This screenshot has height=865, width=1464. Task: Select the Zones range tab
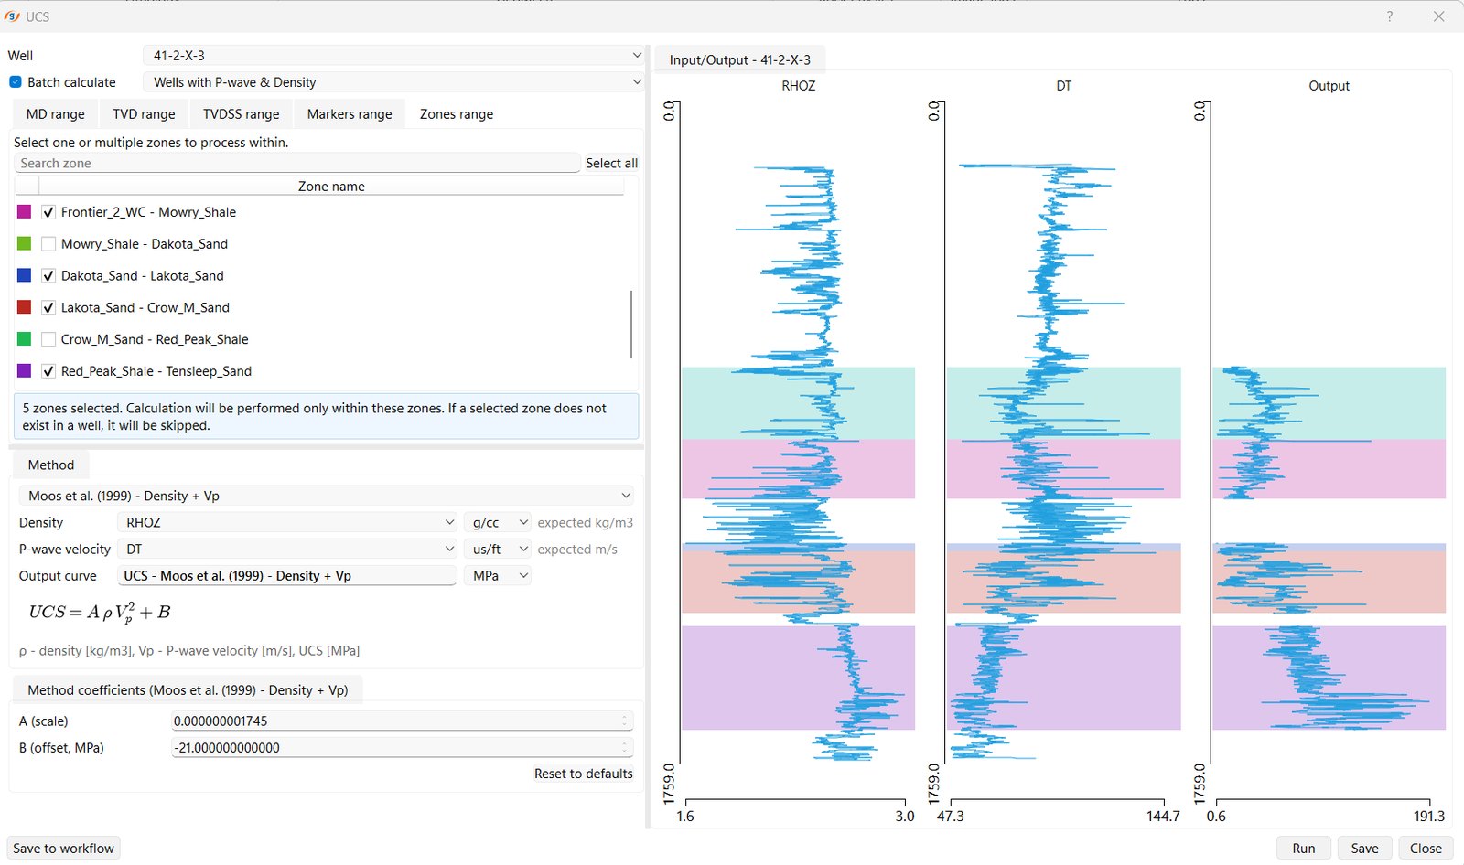(x=457, y=114)
